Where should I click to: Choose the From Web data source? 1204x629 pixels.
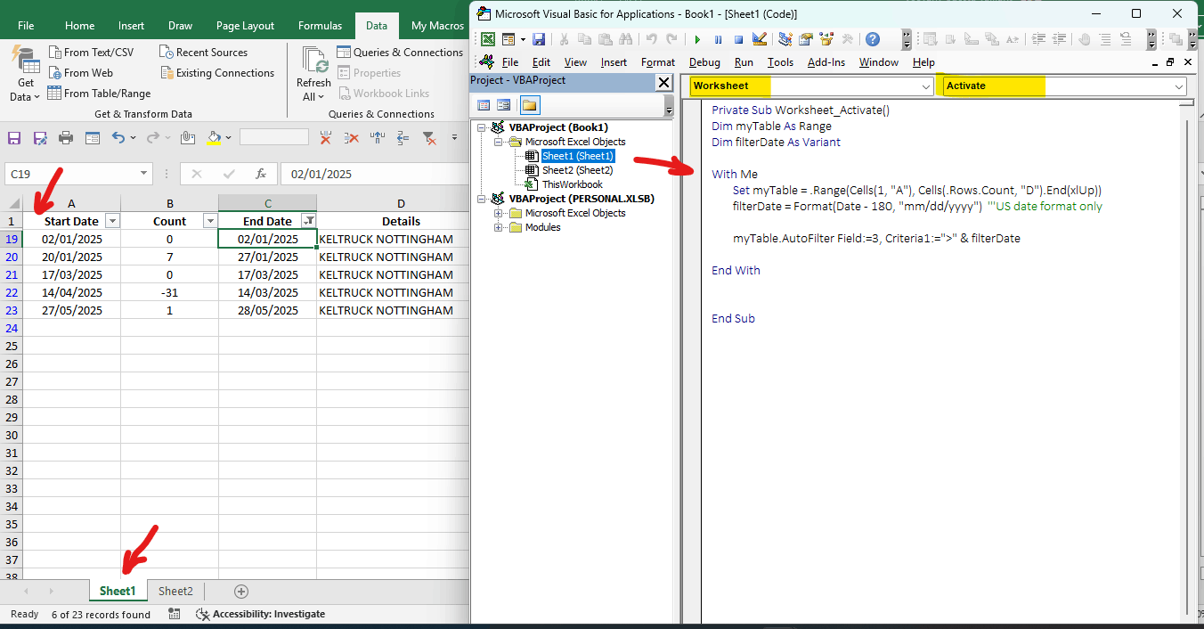pos(80,73)
